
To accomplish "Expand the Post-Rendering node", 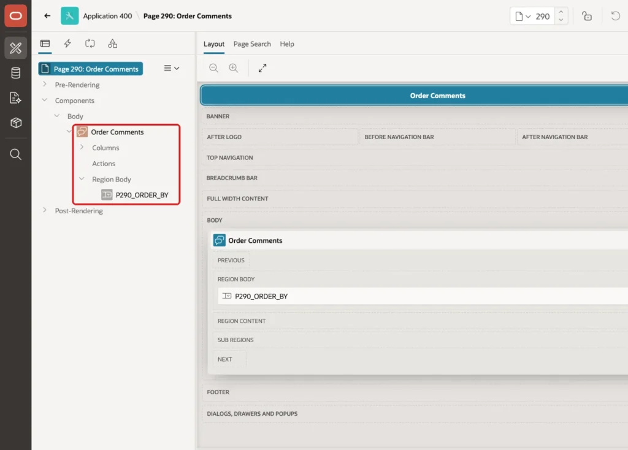I will point(44,210).
